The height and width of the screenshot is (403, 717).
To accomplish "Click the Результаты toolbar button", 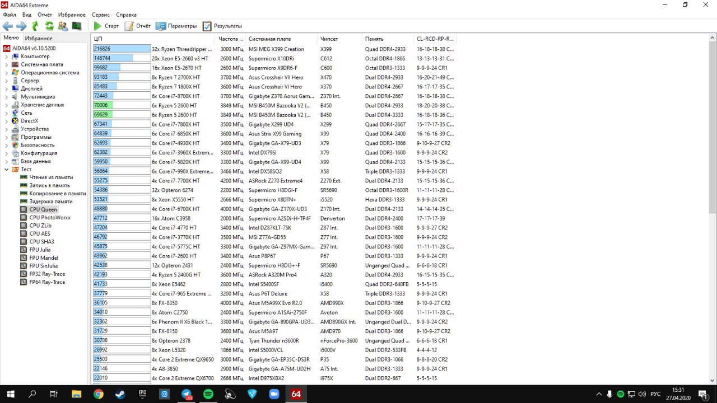I will click(x=222, y=26).
